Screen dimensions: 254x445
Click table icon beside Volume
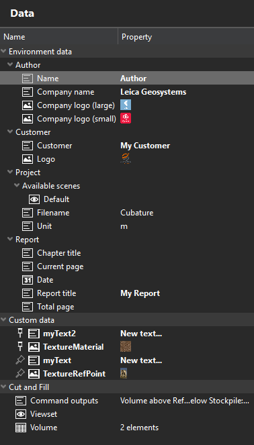(21, 428)
